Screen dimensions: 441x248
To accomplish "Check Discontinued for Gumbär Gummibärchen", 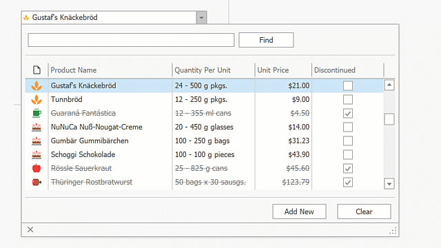I will click(x=348, y=141).
